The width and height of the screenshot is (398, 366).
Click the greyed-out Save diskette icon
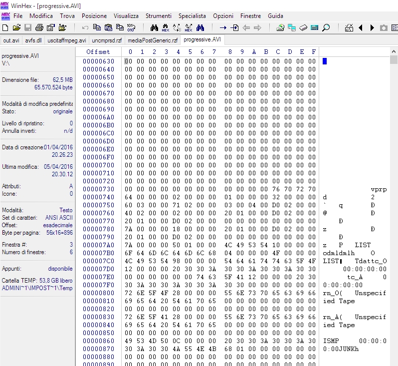28,27
